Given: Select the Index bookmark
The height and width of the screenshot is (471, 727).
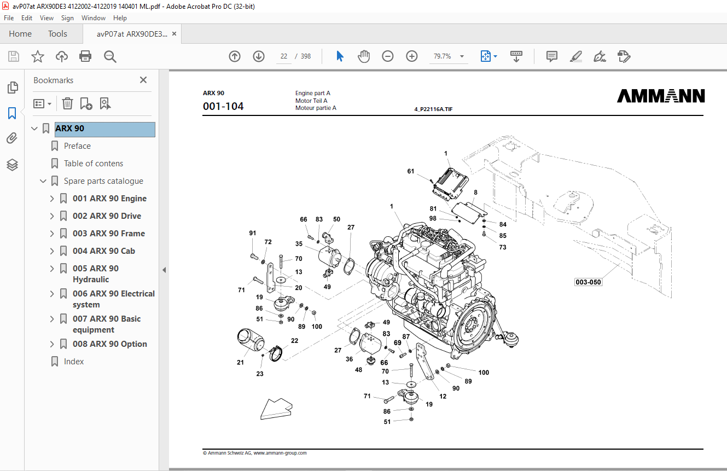Looking at the screenshot, I should click(x=74, y=362).
